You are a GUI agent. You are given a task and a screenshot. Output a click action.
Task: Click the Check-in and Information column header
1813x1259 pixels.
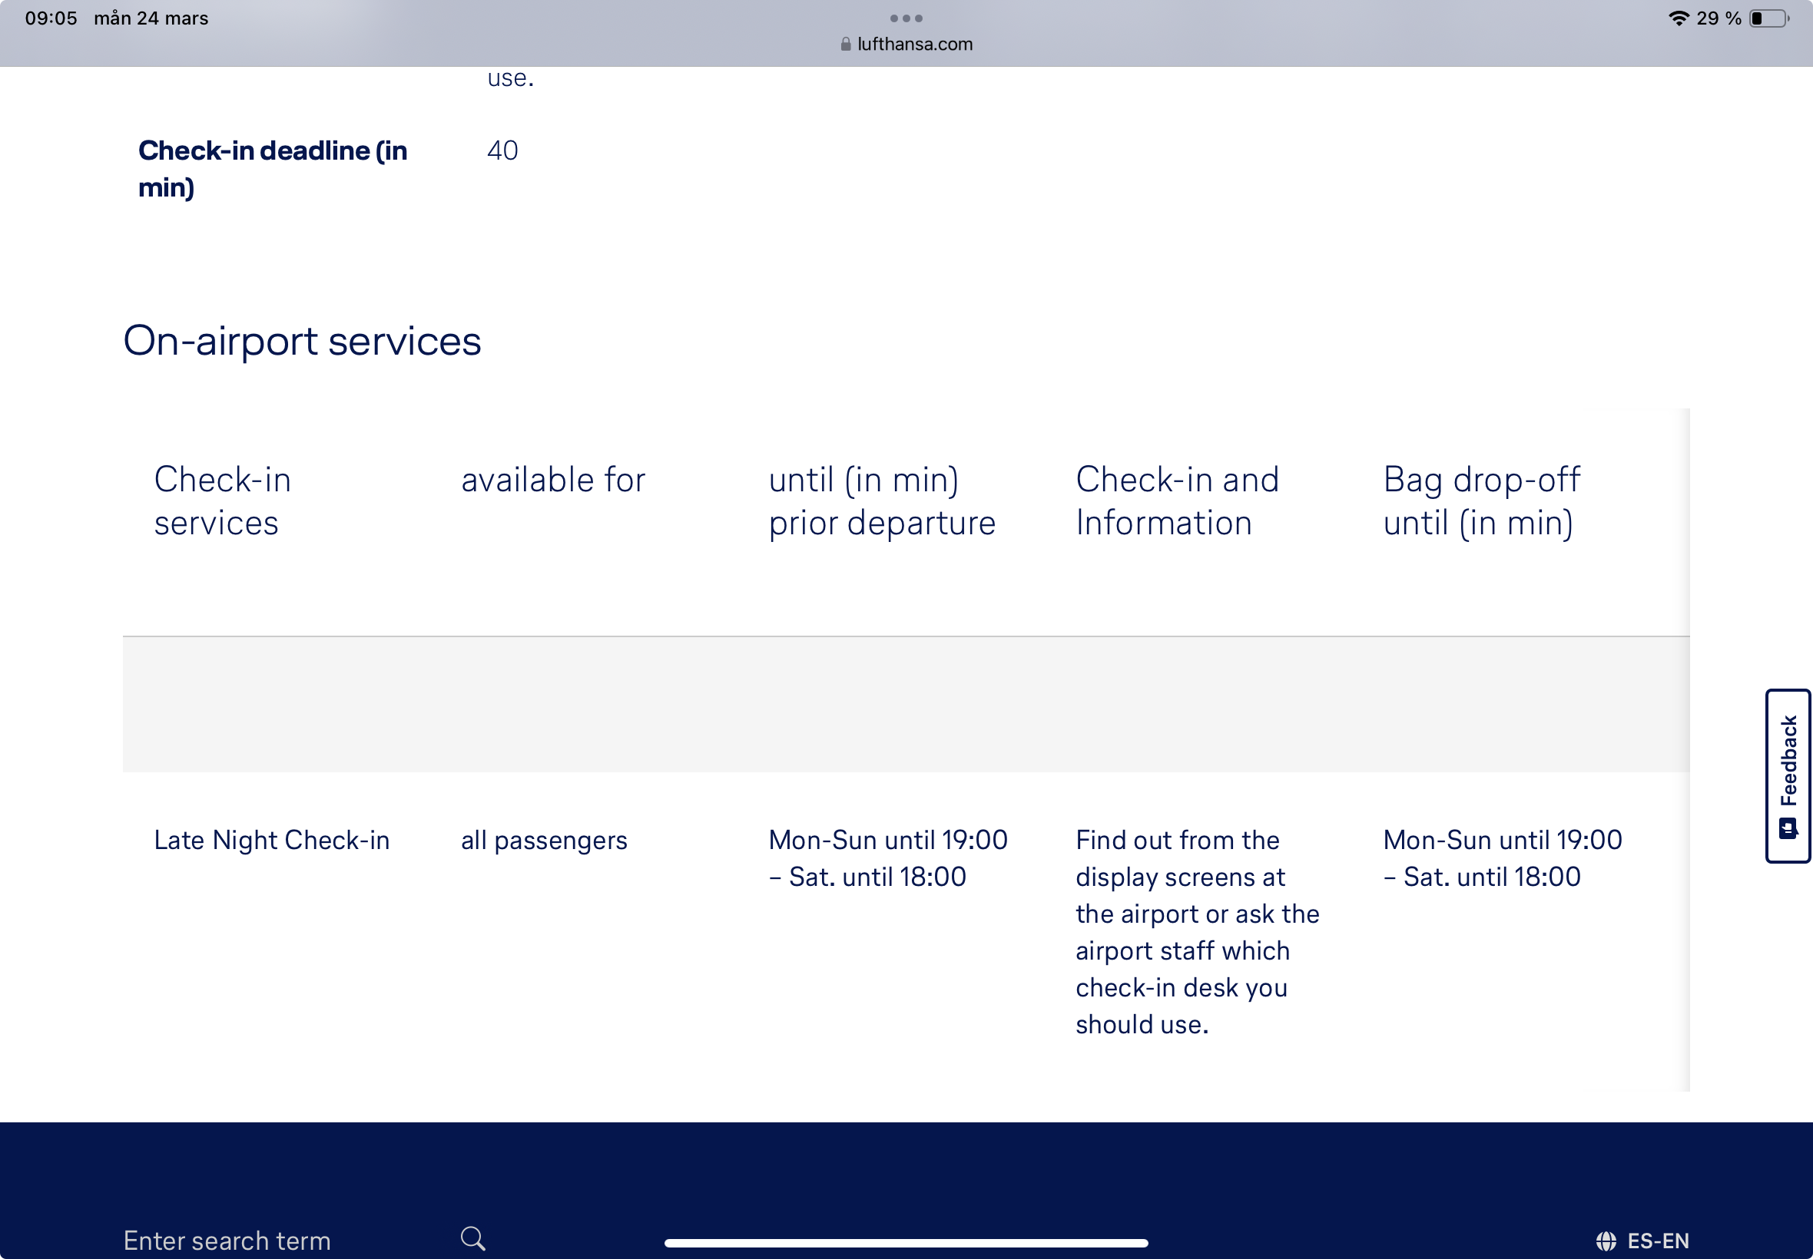[x=1177, y=501]
